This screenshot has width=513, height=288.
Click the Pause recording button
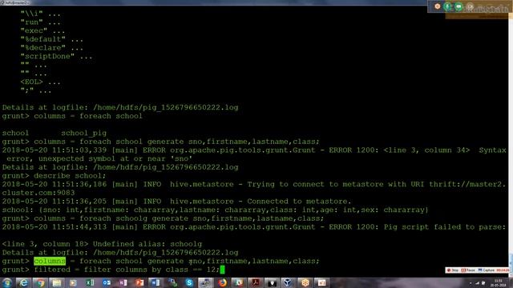point(468,270)
